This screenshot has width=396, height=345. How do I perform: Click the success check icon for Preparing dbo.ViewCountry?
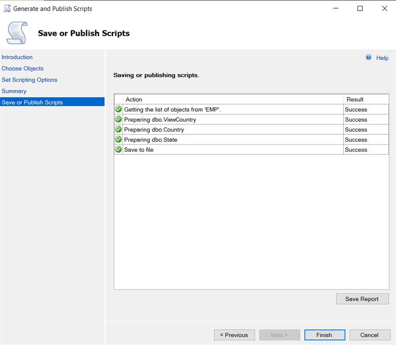[118, 119]
